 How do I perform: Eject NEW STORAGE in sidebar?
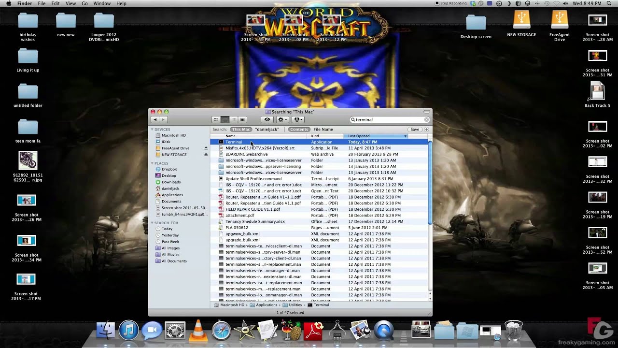pos(206,155)
